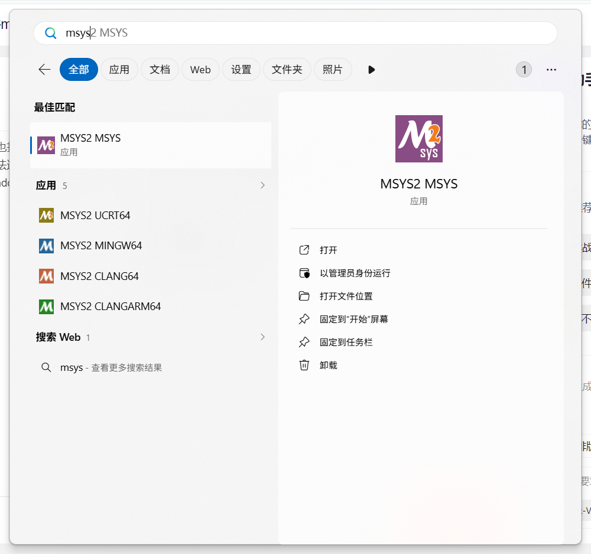This screenshot has height=554, width=591.
Task: Click the MSYS2 MSYS title in preview pane
Action: coord(419,184)
